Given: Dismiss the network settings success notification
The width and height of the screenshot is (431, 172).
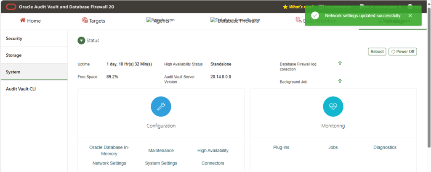Looking at the screenshot, I should [x=410, y=16].
